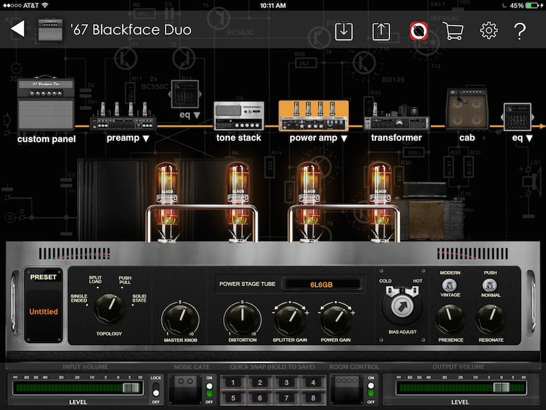Screen dimensions: 546x410
Task: Open the settings gear
Action: click(488, 30)
